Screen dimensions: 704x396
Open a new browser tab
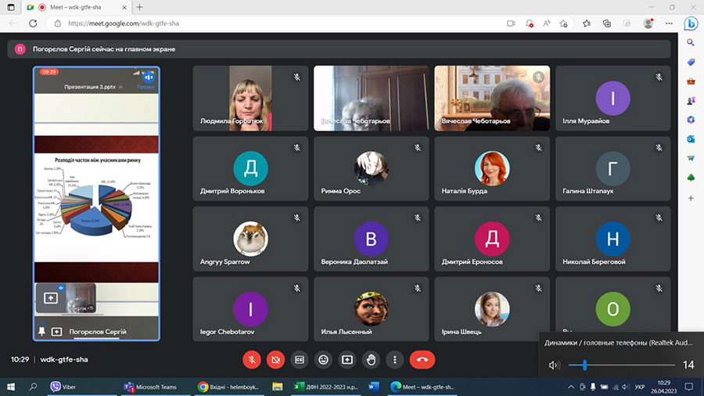(140, 7)
